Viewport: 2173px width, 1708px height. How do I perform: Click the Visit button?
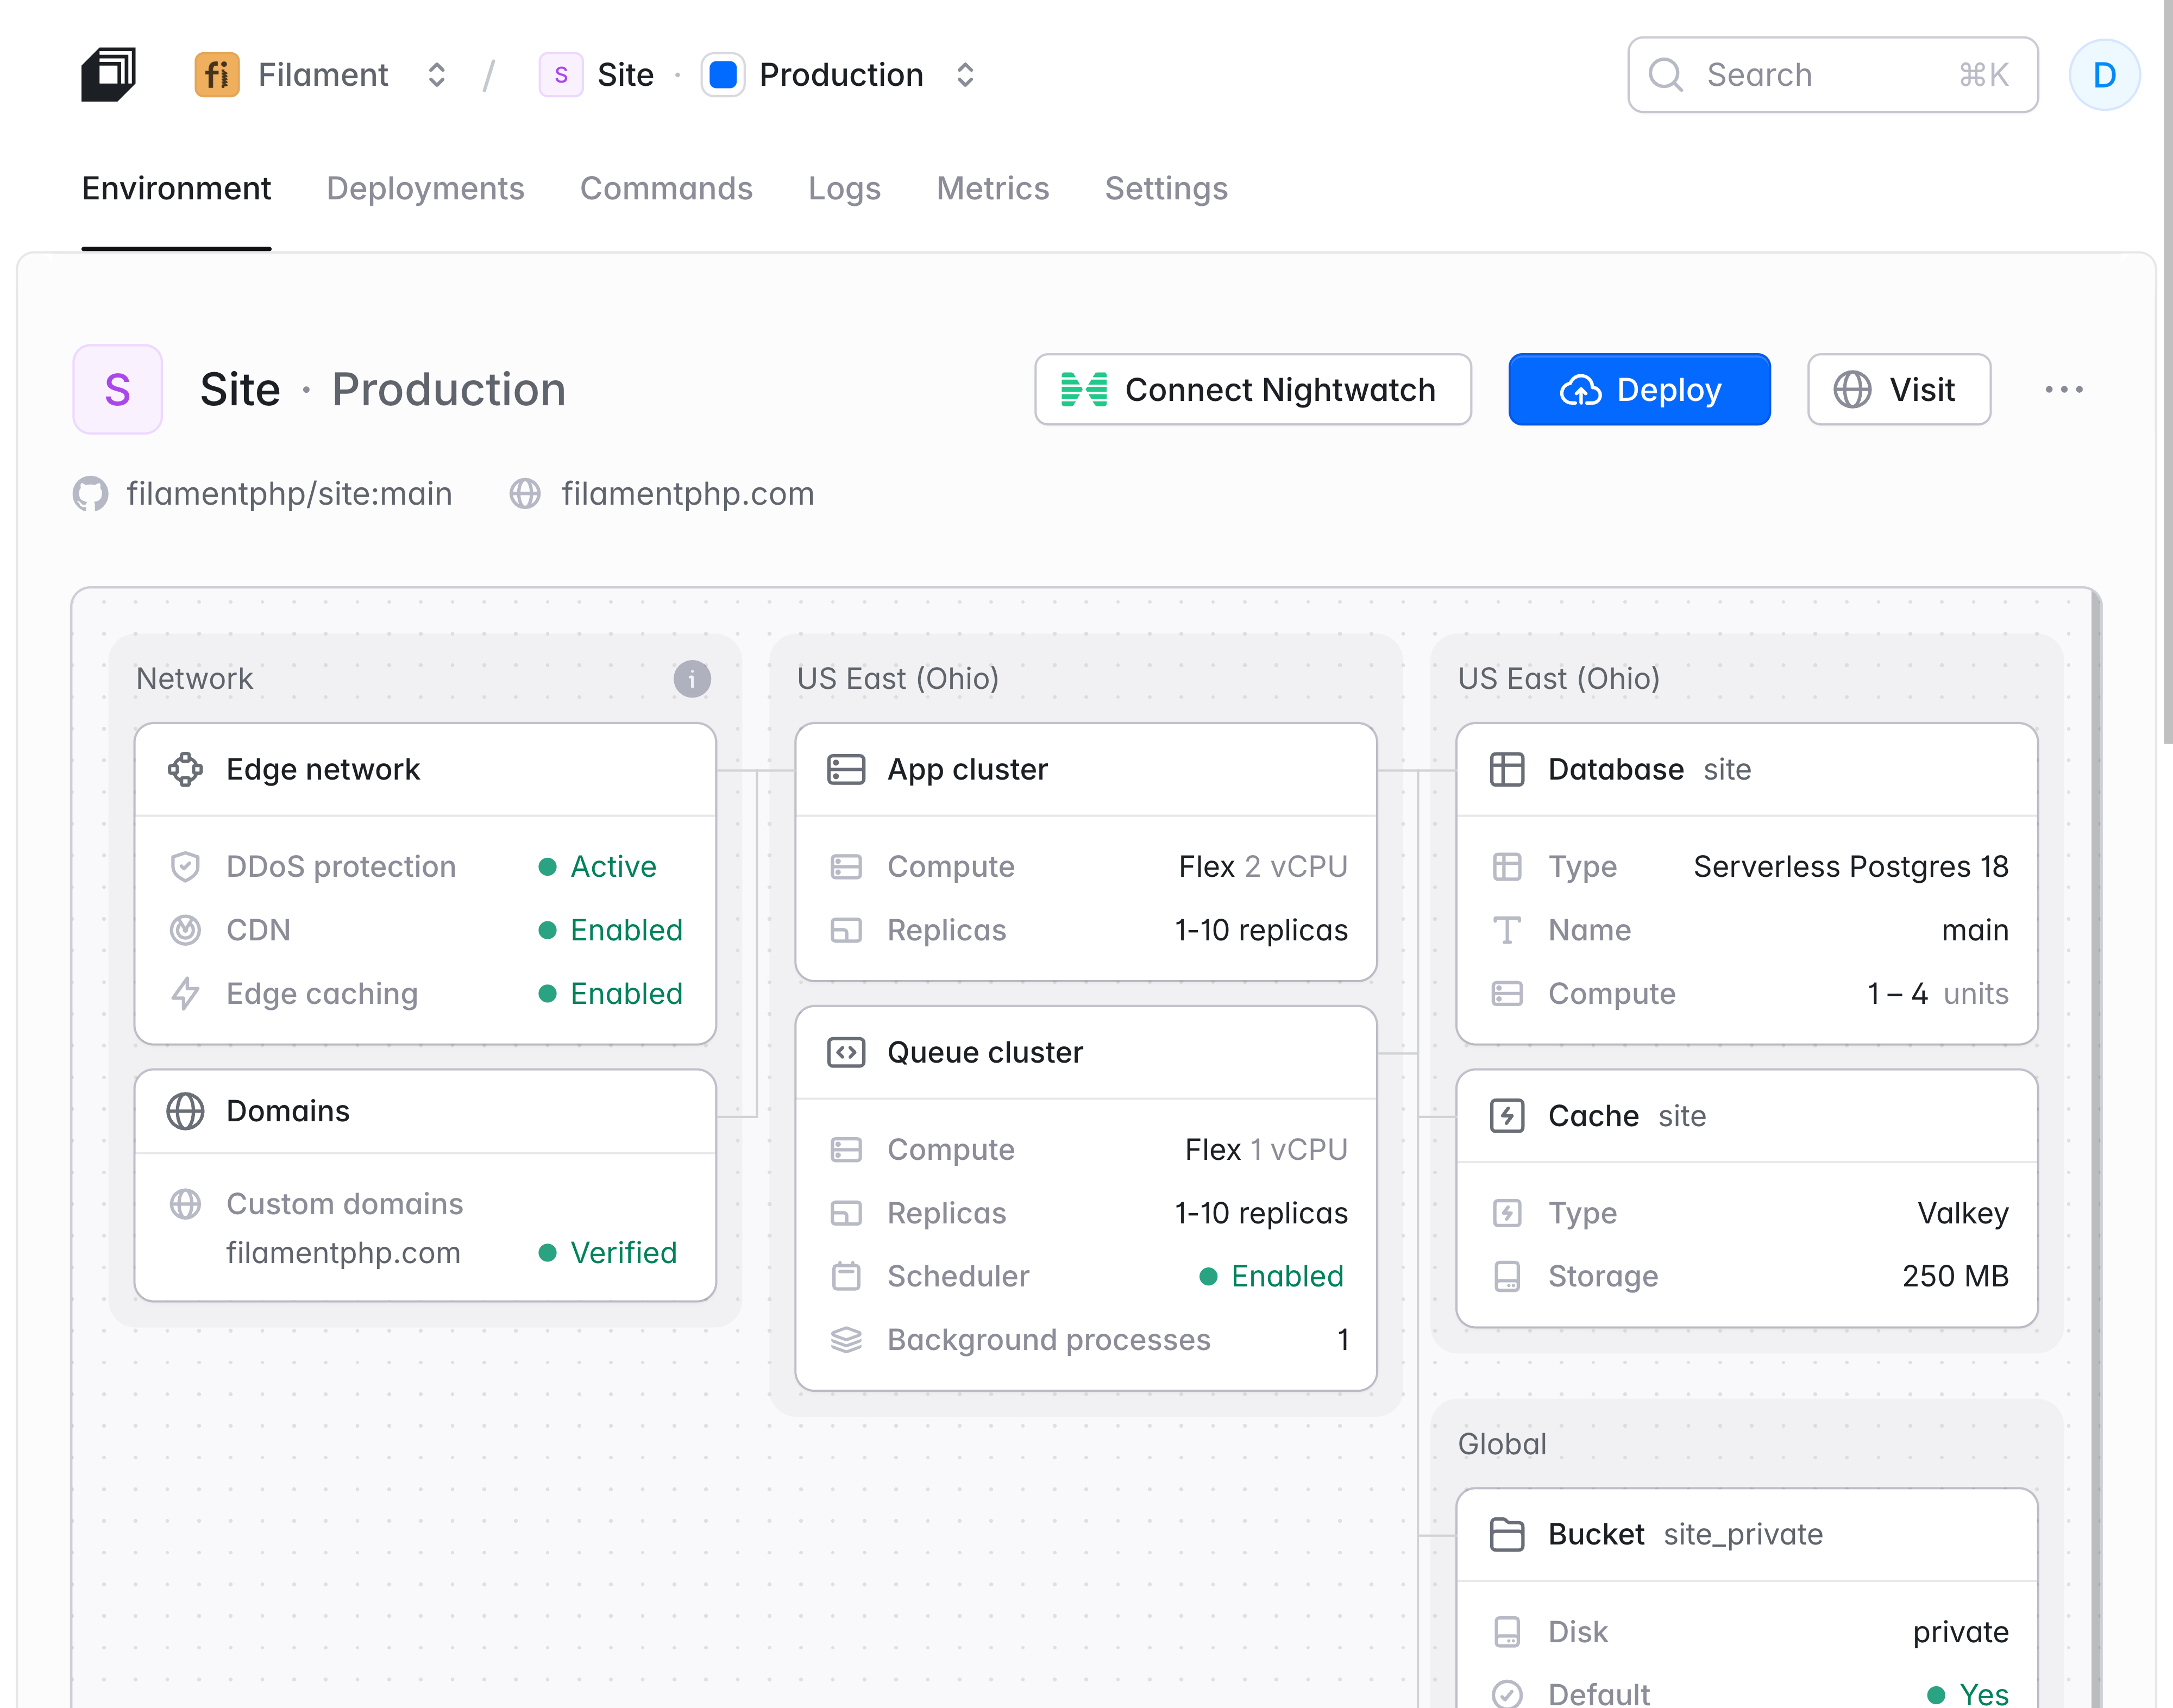tap(1898, 390)
